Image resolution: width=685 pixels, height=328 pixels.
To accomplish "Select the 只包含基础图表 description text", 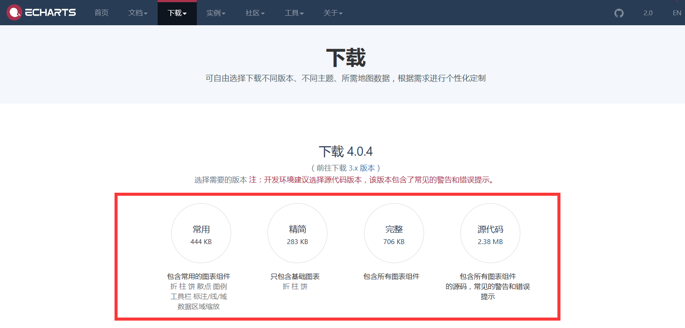I will coord(295,276).
